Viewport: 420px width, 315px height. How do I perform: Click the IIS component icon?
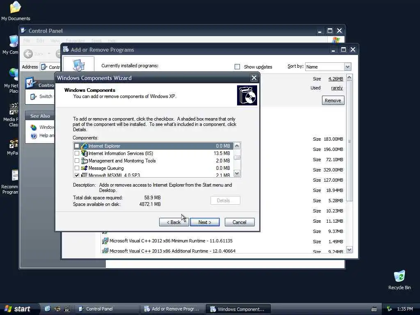click(84, 153)
